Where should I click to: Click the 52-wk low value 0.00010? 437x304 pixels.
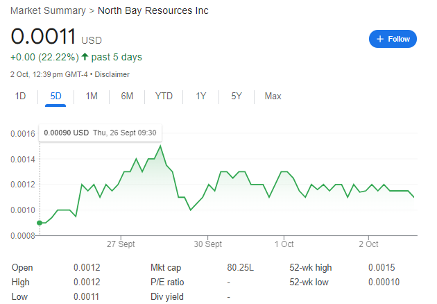pos(384,282)
